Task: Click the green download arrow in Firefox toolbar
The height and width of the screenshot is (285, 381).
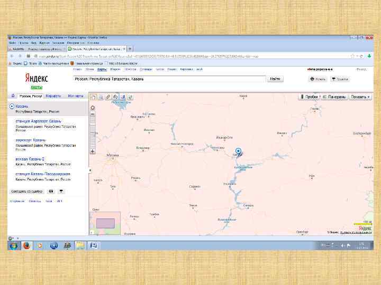Action: pos(369,56)
